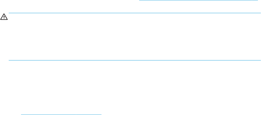Viewport: 261px width, 115px height.
Task: Click the lower blue horizontal rule of caution box
Action: [135, 60]
